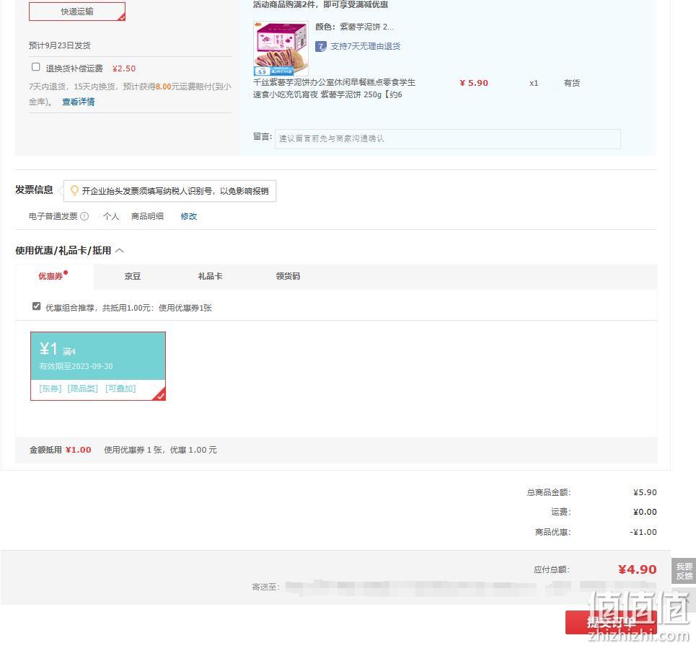
Task: Click the 支持7天无理由退货 link text
Action: pyautogui.click(x=366, y=46)
